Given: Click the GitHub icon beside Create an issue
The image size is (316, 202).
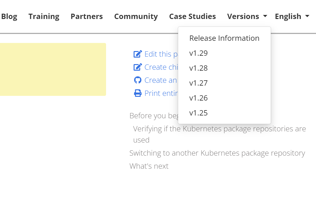Looking at the screenshot, I should (138, 80).
